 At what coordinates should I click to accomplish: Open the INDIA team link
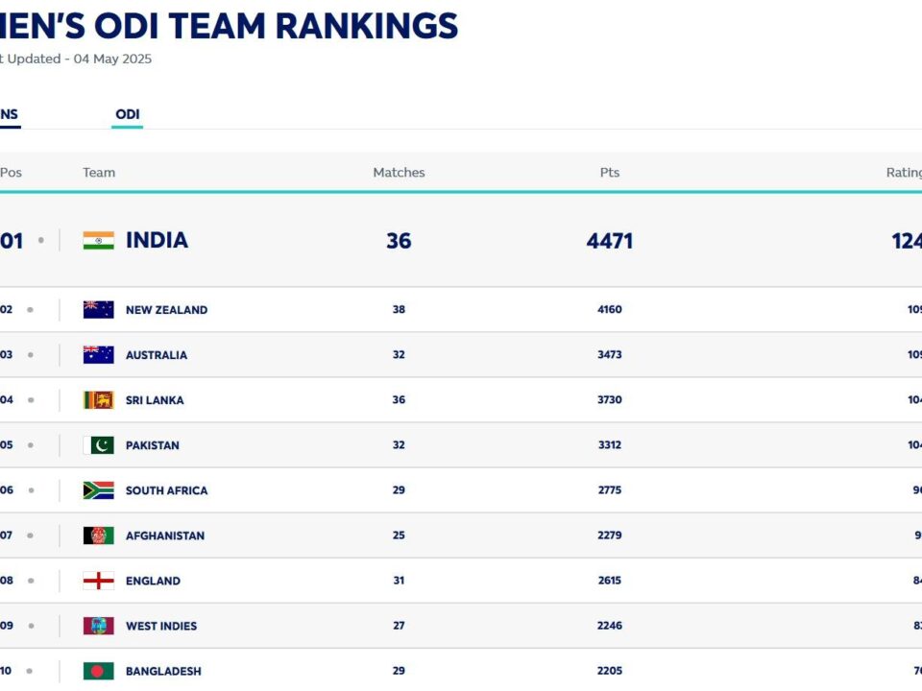157,240
